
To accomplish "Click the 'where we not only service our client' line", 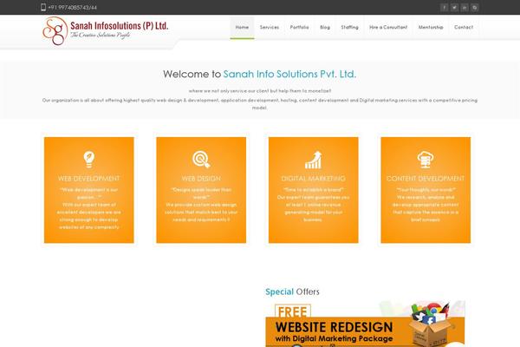I will tap(260, 90).
